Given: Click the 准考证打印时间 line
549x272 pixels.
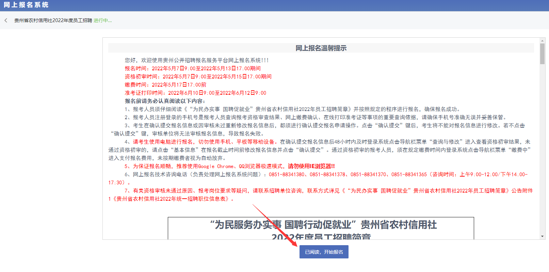Looking at the screenshot, I should click(195, 93).
